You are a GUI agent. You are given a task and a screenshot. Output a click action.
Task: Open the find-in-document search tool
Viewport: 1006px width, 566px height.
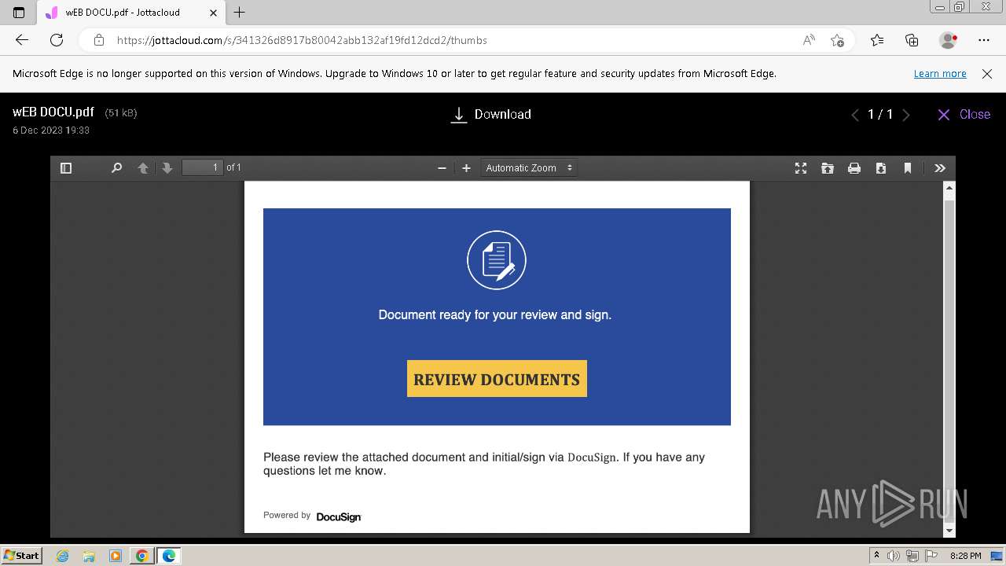116,168
